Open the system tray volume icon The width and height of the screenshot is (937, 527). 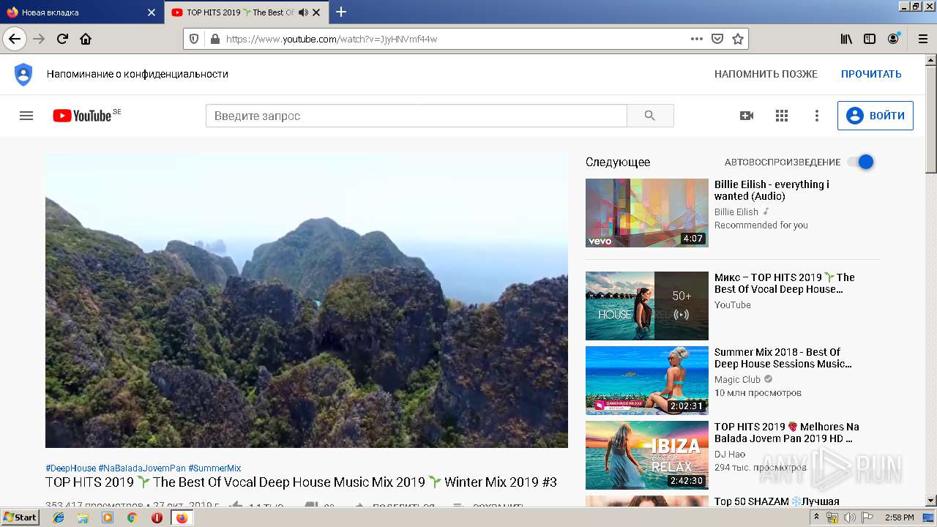pos(849,517)
